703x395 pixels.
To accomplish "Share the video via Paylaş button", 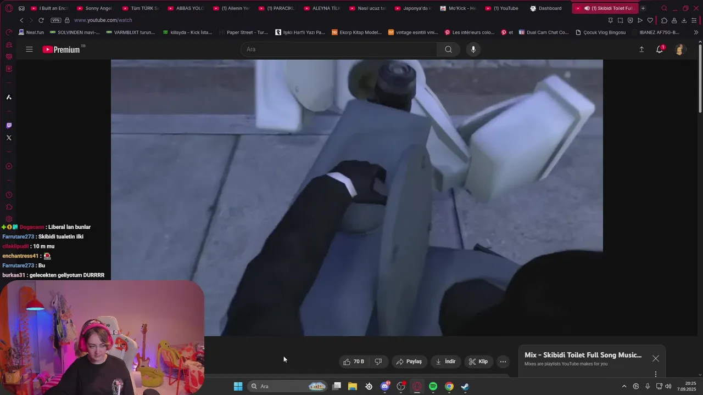I will [409, 362].
